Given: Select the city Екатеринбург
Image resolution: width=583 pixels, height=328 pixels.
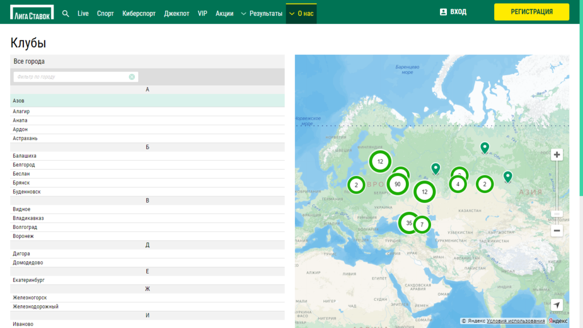Looking at the screenshot, I should coord(147,280).
